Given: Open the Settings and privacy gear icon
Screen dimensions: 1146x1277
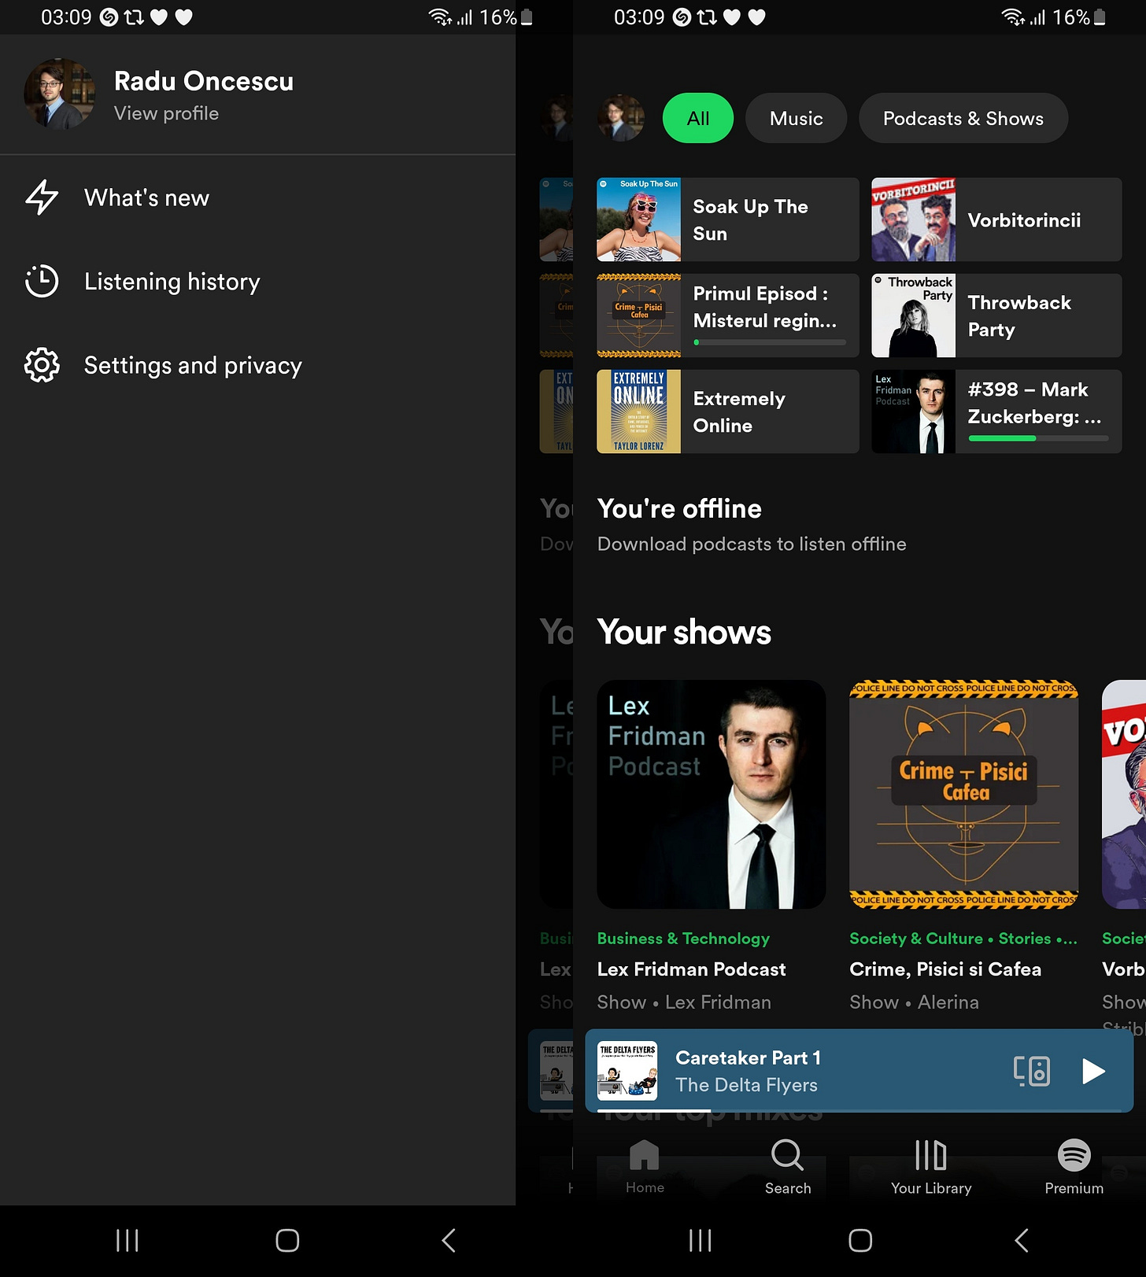Looking at the screenshot, I should (42, 365).
